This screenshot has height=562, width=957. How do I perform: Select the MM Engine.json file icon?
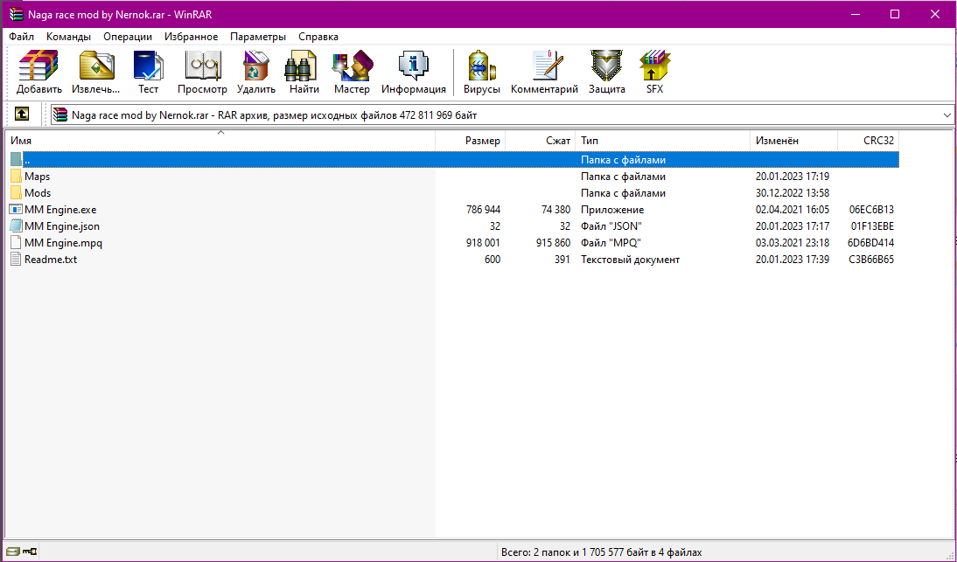tap(16, 225)
